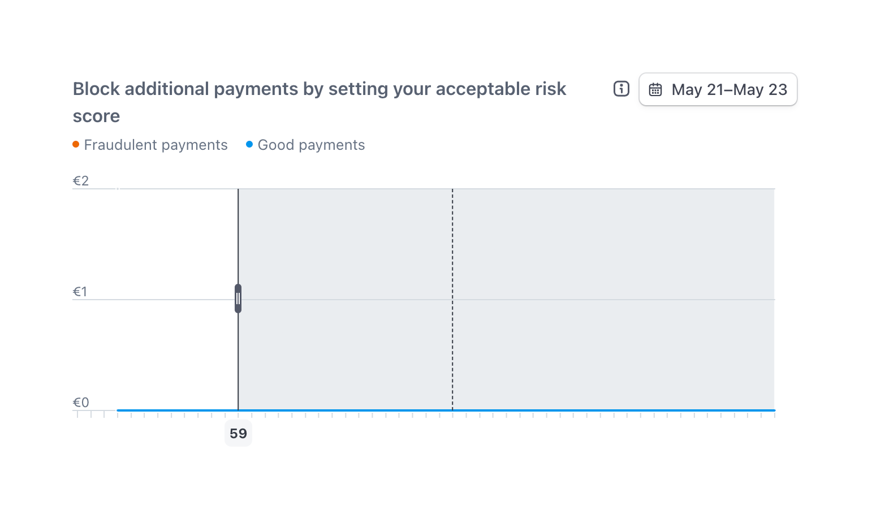Click the calendar icon in the date button

point(655,89)
